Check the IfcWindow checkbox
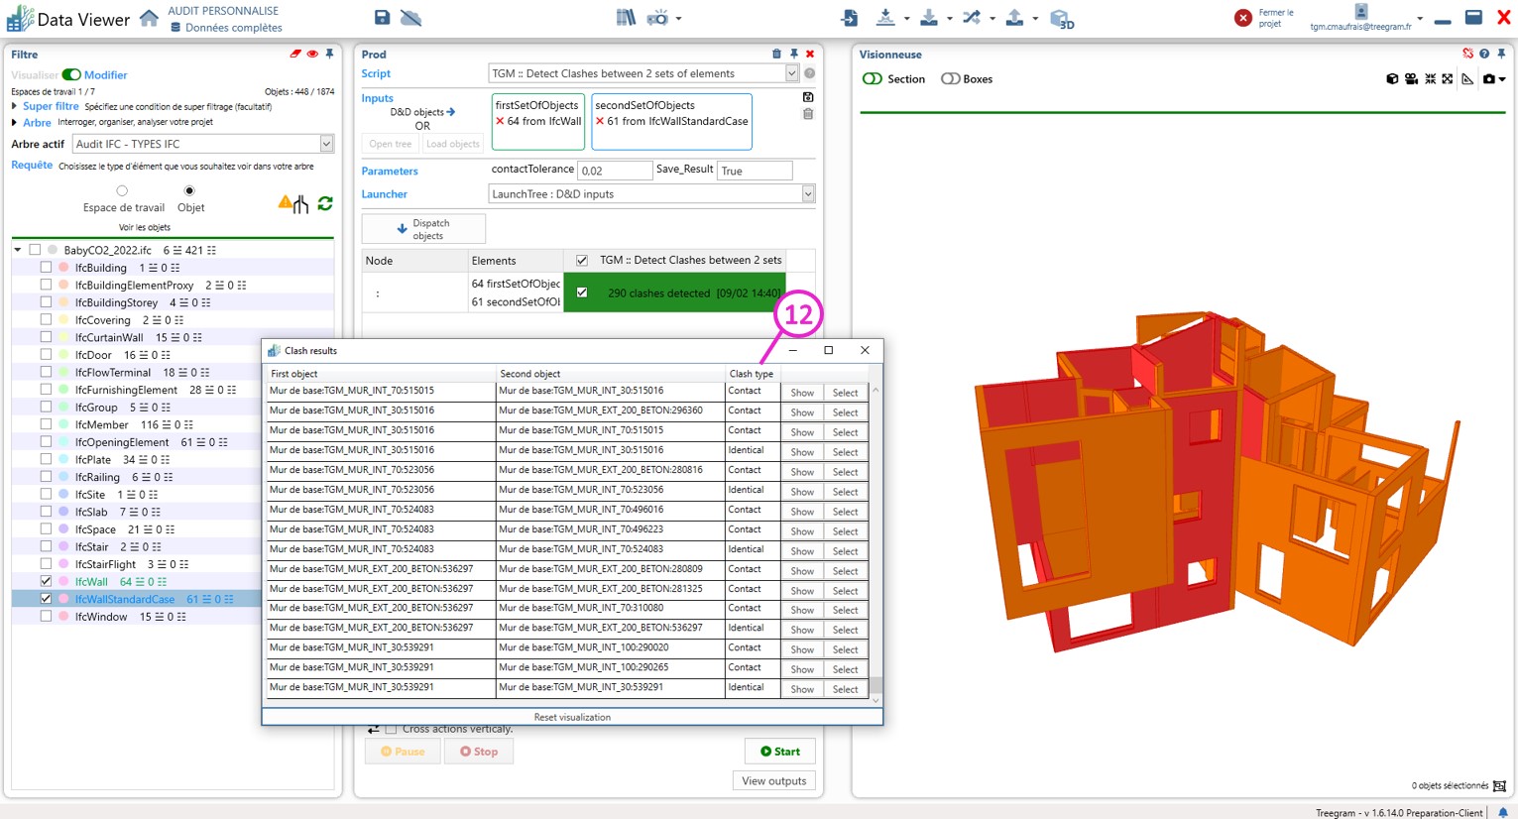The height and width of the screenshot is (819, 1518). pyautogui.click(x=46, y=617)
